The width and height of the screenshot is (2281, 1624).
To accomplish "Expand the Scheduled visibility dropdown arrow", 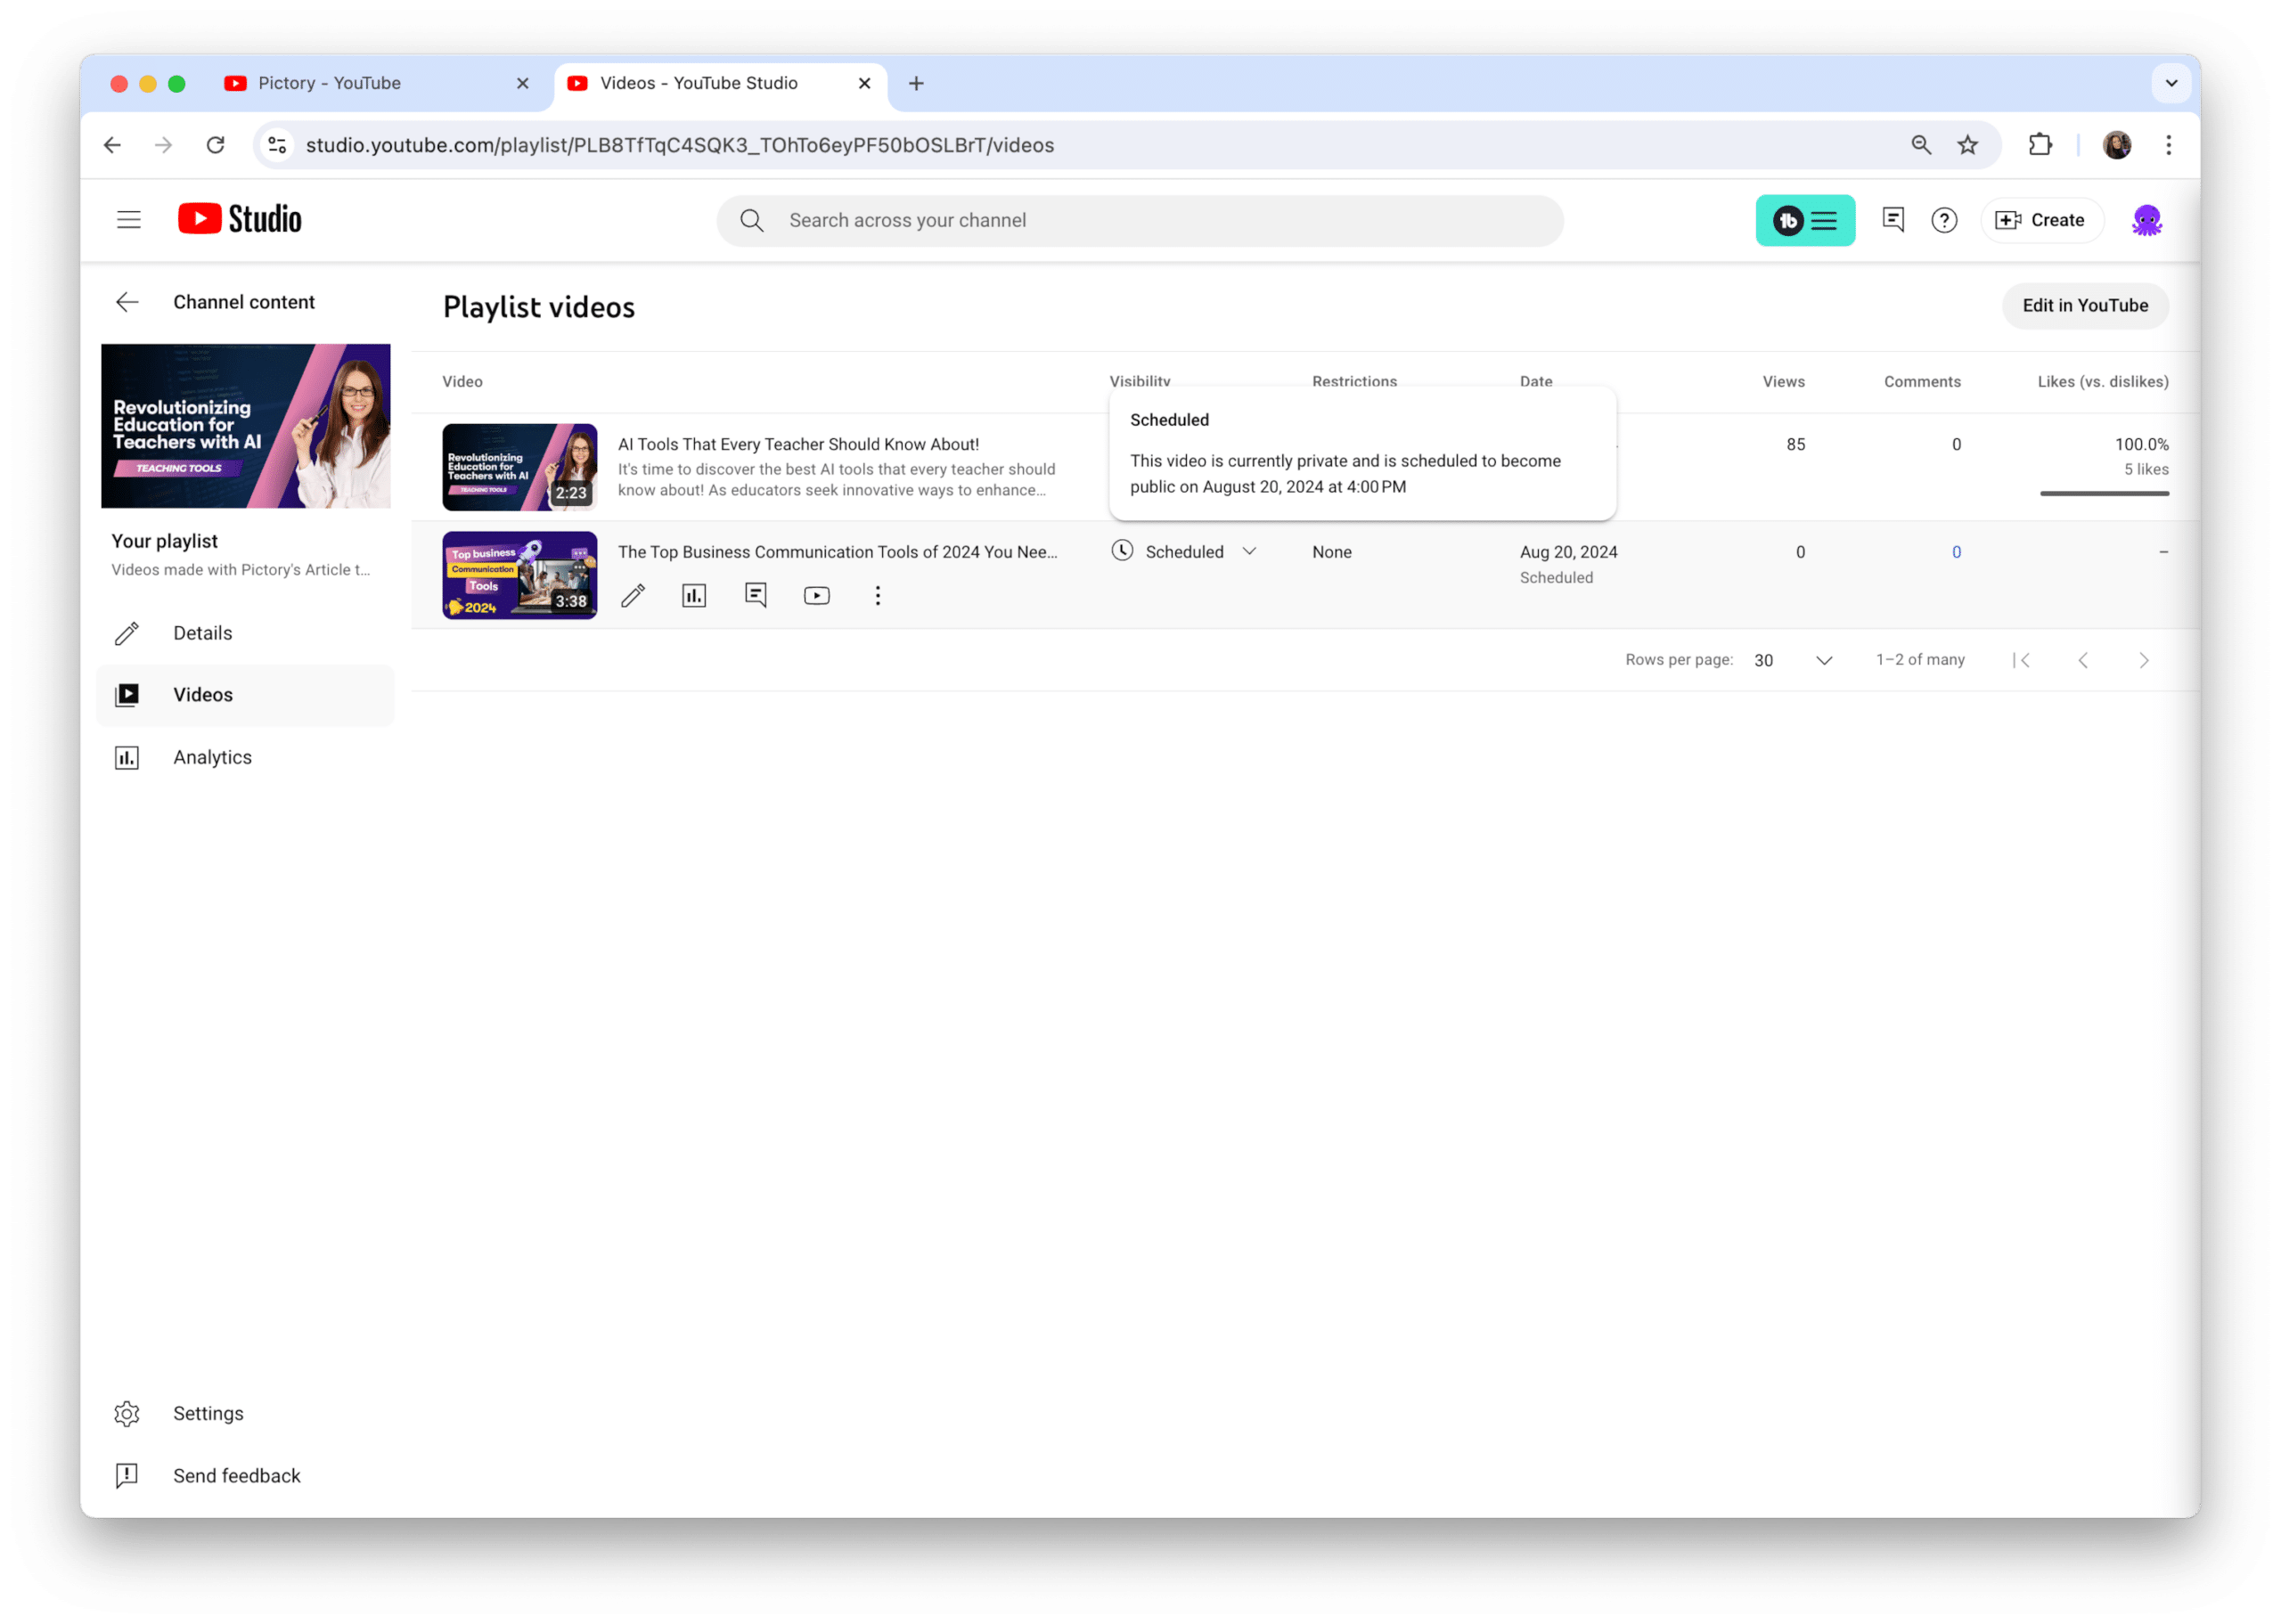I will point(1249,552).
